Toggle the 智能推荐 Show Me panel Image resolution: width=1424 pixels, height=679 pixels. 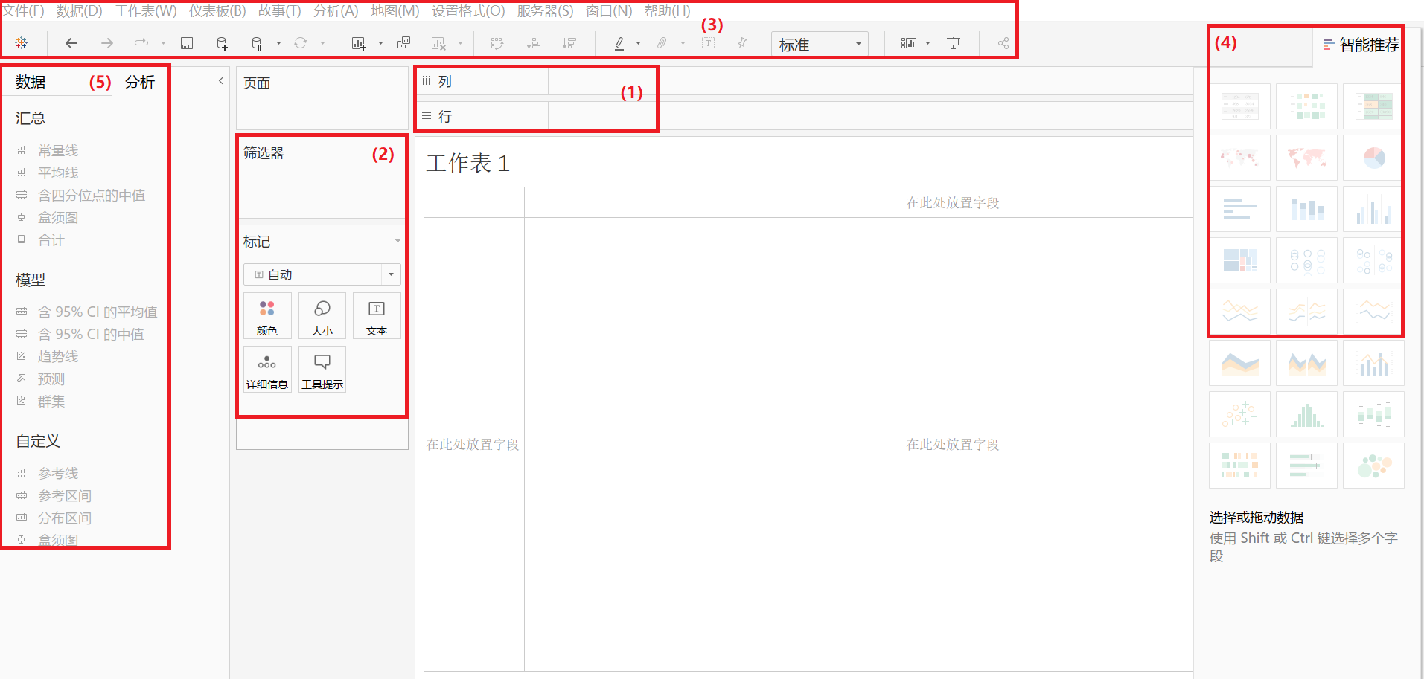point(1361,45)
